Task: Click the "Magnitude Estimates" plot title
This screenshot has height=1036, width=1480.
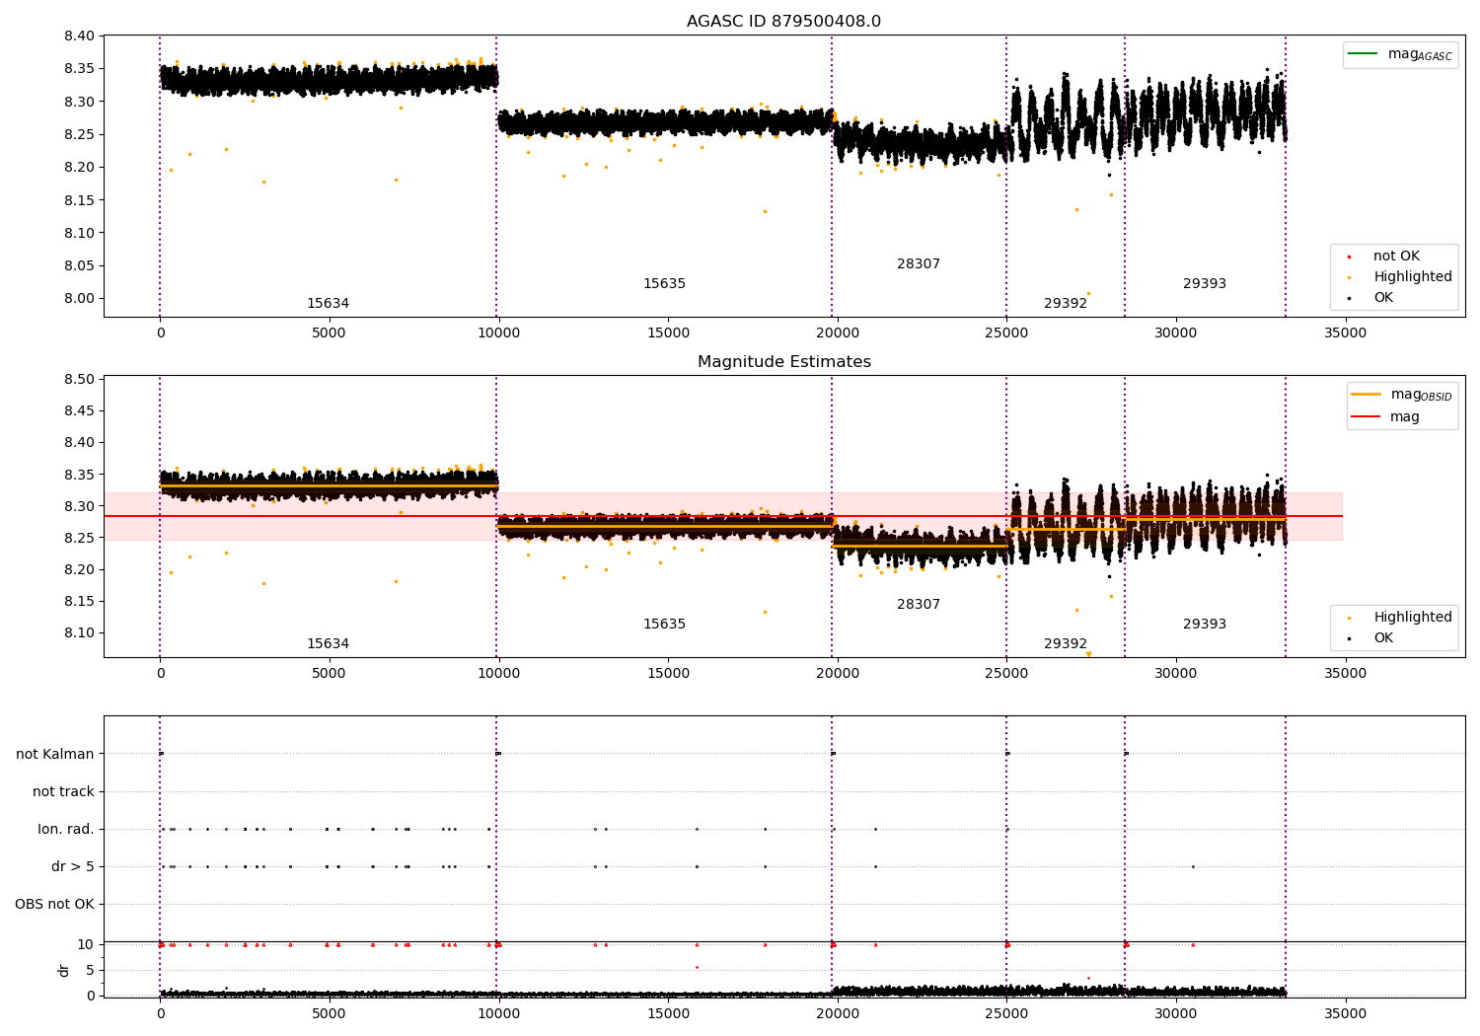Action: coord(783,362)
